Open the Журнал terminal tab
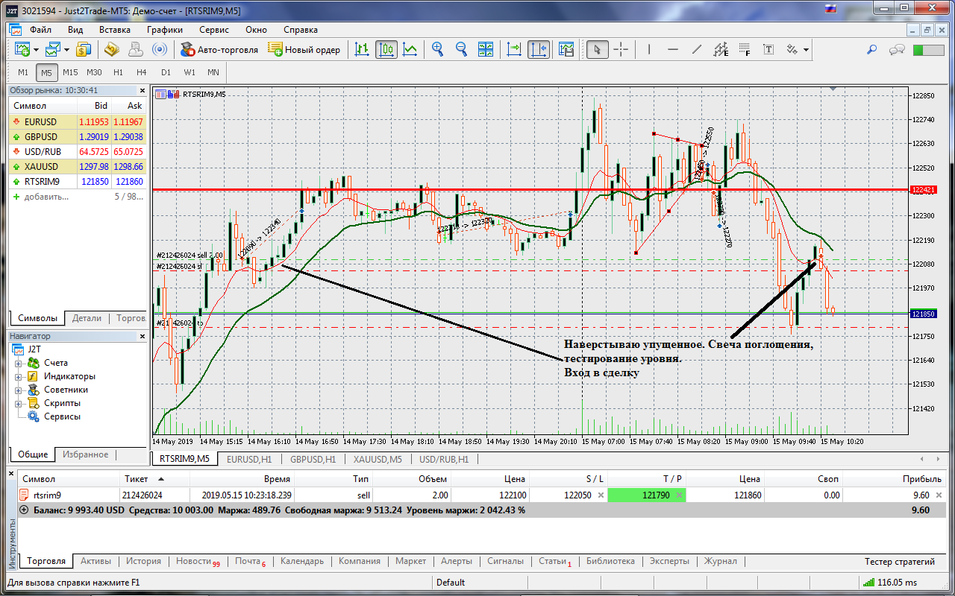The width and height of the screenshot is (955, 596). (721, 561)
